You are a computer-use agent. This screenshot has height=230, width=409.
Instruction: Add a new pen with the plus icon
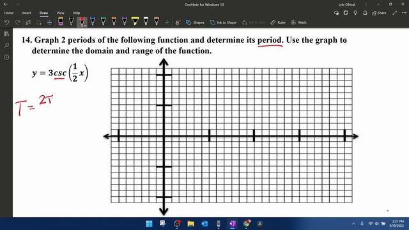point(167,22)
